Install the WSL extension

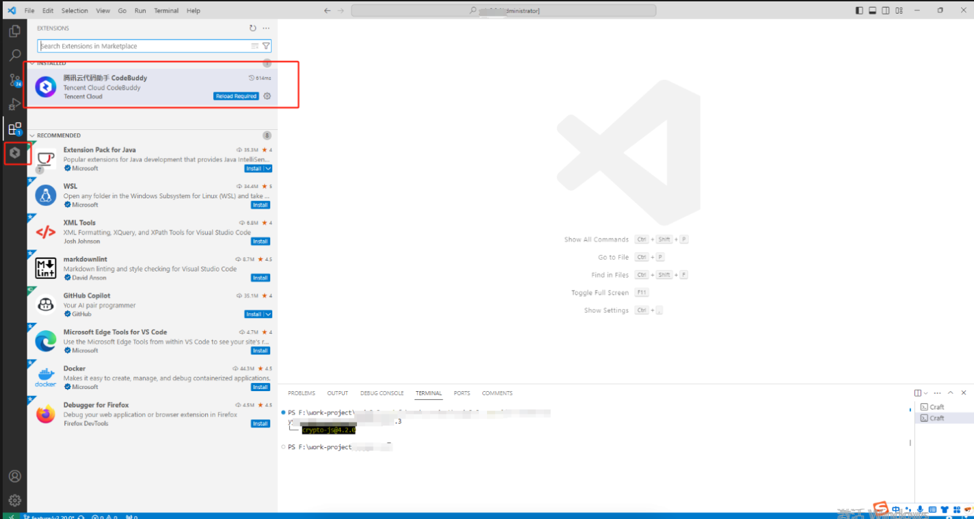click(260, 204)
